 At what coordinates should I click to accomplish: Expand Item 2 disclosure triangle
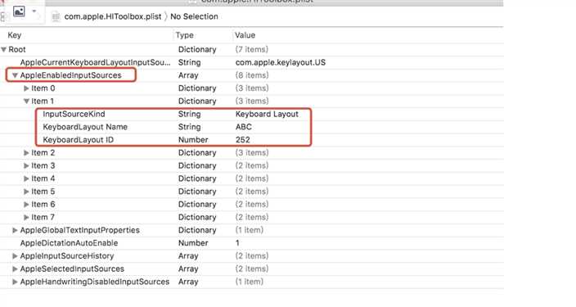[x=26, y=152]
